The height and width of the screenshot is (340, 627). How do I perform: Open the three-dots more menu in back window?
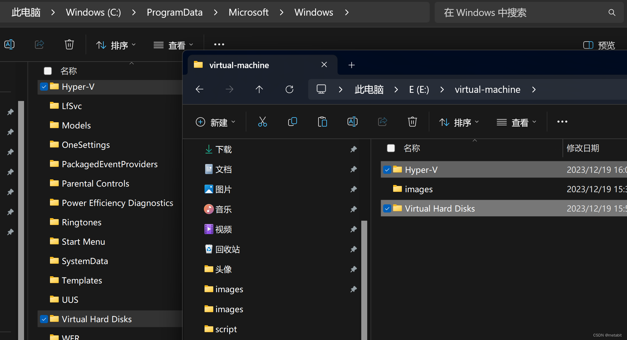pos(219,45)
